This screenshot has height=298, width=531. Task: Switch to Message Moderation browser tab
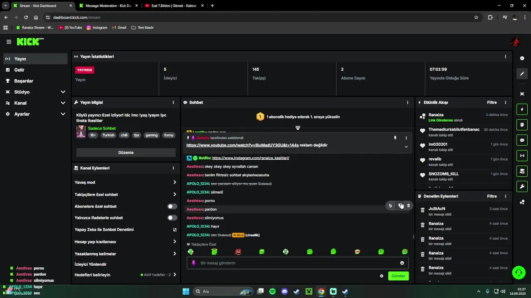click(108, 6)
